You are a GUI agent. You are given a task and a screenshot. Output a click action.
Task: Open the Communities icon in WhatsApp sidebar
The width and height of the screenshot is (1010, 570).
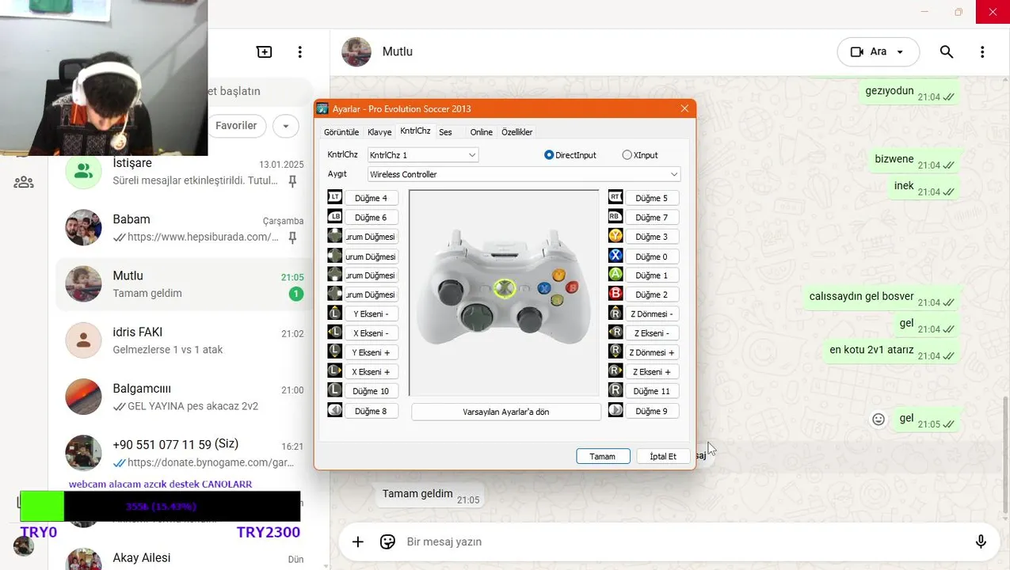click(x=24, y=183)
